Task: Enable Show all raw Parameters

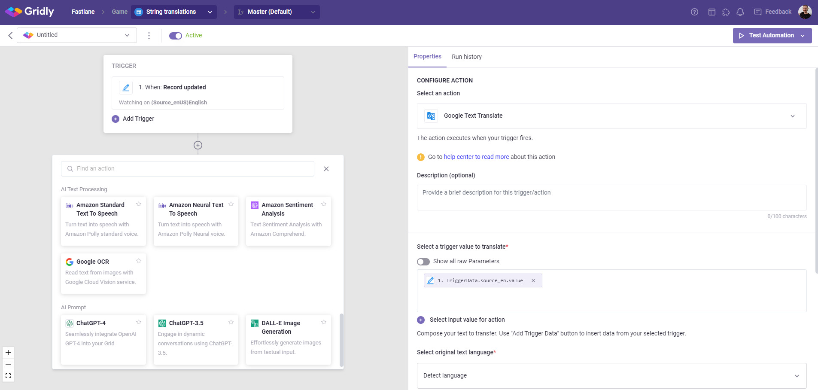Action: [423, 261]
